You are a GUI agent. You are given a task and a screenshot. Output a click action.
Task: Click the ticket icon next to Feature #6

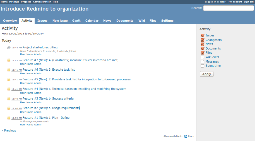pyautogui.click(x=9, y=70)
